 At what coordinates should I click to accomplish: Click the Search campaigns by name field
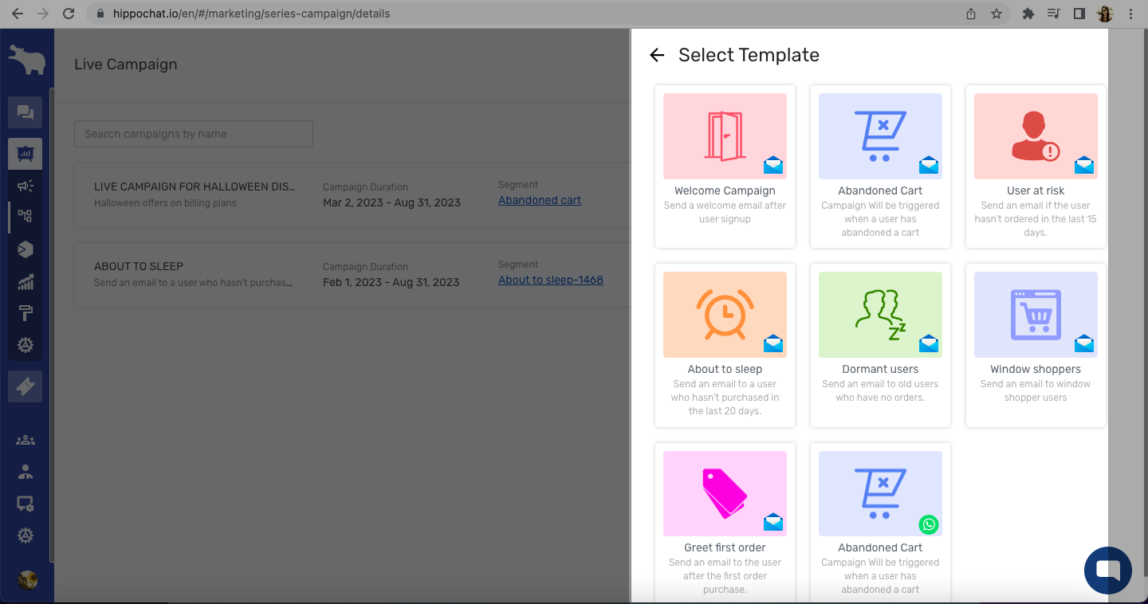194,134
